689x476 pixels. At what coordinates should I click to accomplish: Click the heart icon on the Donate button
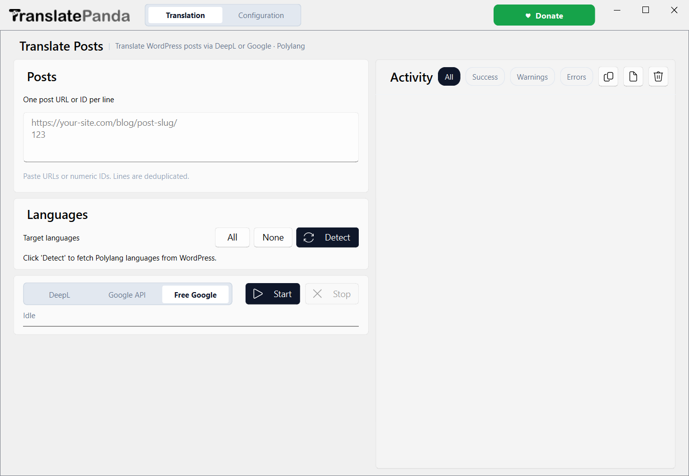pyautogui.click(x=528, y=16)
